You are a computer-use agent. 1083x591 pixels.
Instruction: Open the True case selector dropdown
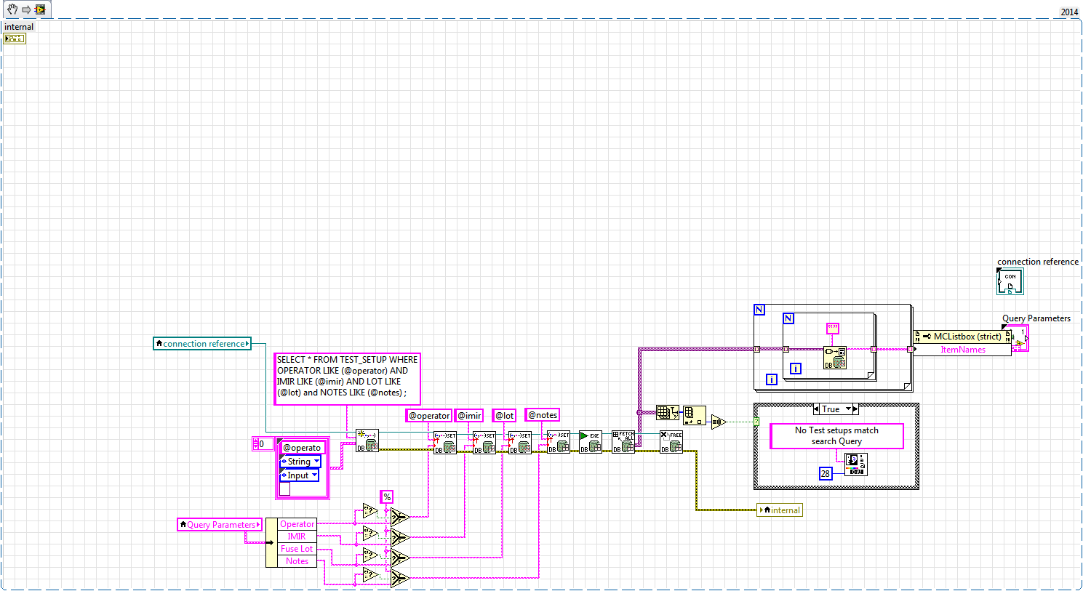click(848, 409)
